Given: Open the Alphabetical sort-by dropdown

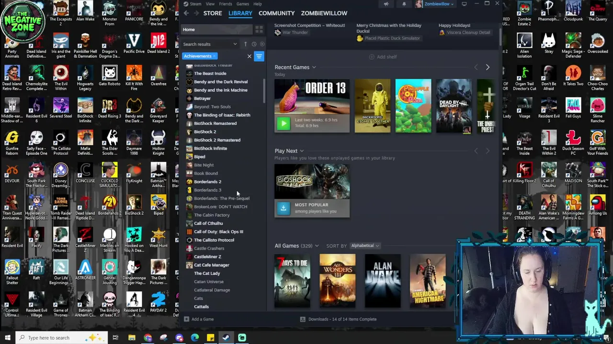Looking at the screenshot, I should point(364,246).
